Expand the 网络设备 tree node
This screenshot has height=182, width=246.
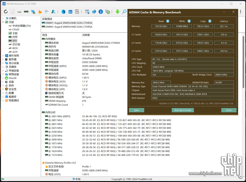tap(3, 74)
